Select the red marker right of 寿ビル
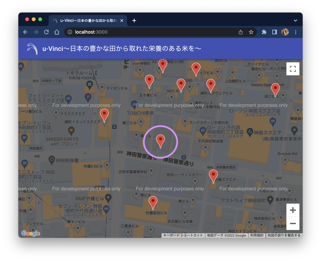 [x=161, y=141]
